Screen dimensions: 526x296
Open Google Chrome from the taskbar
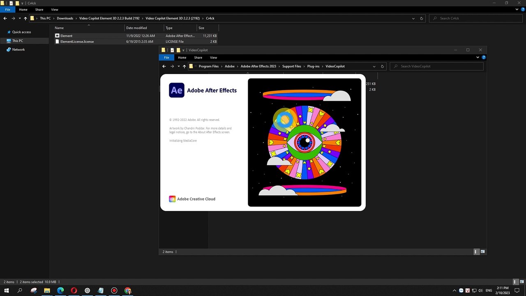(128, 291)
